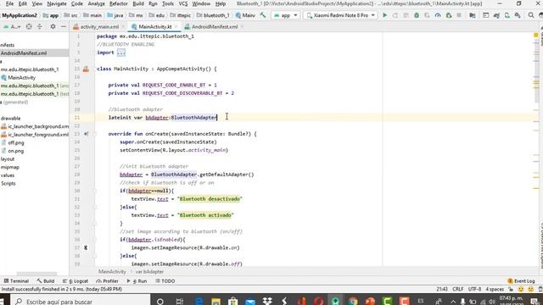Viewport: 543px width, 305px height.
Task: Click the override gutter icon beside onCreate
Action: point(86,134)
